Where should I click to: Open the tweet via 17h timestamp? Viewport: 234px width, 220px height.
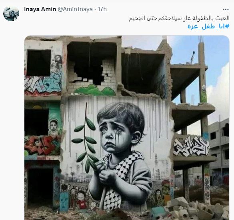pos(102,9)
